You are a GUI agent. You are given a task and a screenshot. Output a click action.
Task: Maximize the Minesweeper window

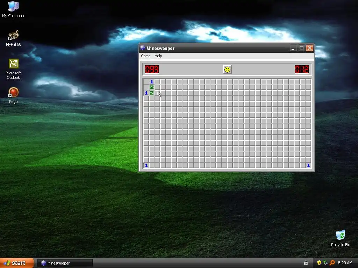301,48
